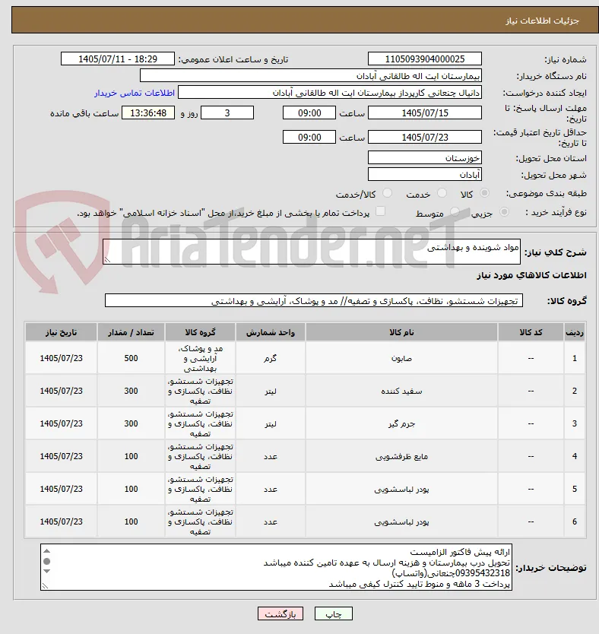Click the کد کالا column header
This screenshot has height=634, width=599.
(x=531, y=332)
